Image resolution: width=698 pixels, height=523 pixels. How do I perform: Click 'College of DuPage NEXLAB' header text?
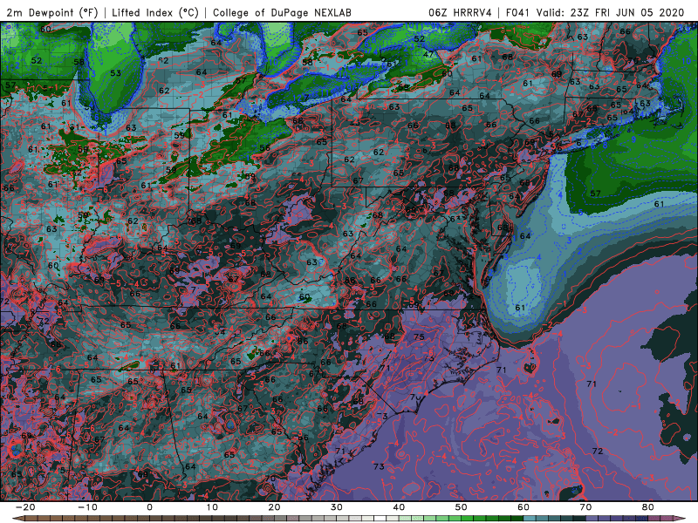282,12
